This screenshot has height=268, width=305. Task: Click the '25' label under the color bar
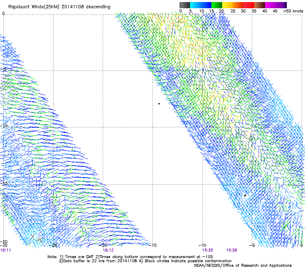click(x=233, y=11)
